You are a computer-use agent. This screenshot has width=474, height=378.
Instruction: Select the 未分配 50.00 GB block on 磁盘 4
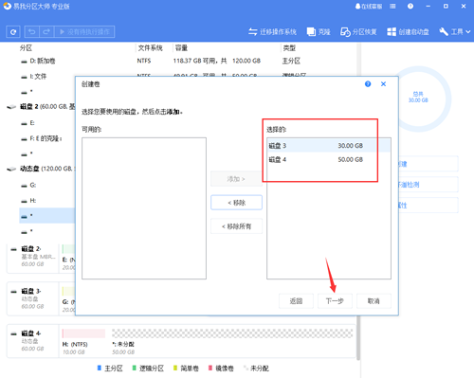(x=232, y=341)
